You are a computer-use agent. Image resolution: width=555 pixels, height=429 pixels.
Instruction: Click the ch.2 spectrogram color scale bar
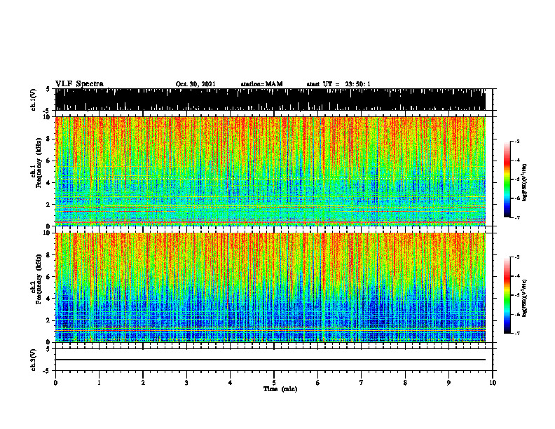[x=507, y=295]
